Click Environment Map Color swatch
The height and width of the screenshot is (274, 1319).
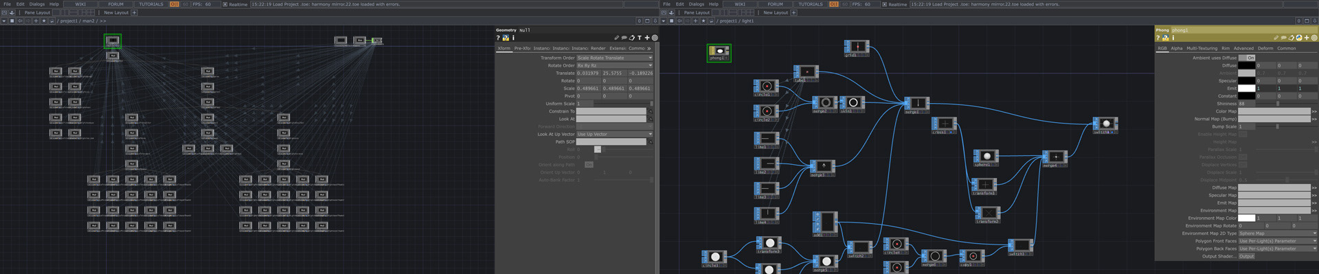pos(1247,218)
